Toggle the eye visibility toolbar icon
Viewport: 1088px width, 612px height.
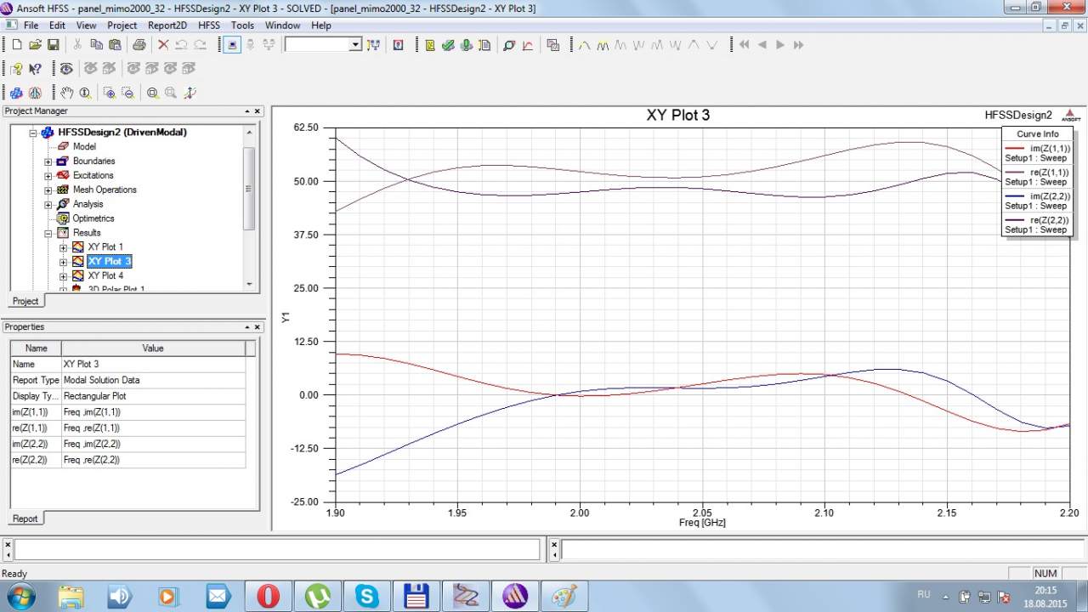coord(66,69)
